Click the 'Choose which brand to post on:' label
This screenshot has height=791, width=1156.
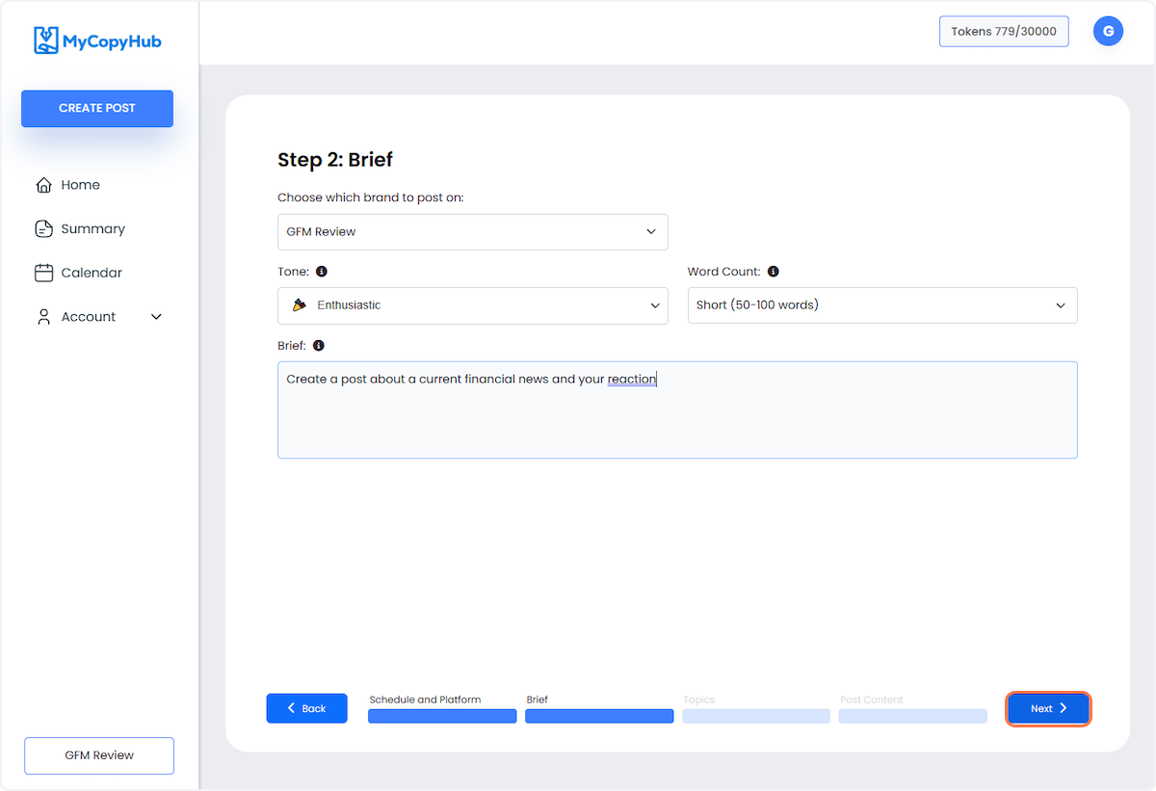[x=371, y=198]
